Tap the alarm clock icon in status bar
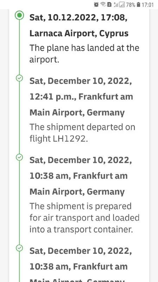 coord(96,5)
